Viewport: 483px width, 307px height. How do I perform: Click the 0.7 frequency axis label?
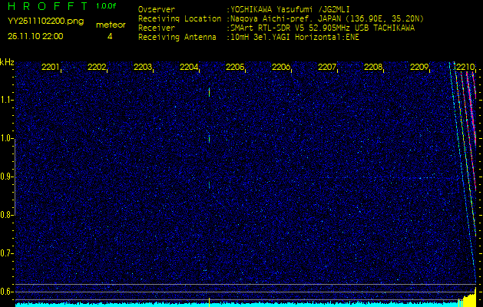pyautogui.click(x=7, y=253)
